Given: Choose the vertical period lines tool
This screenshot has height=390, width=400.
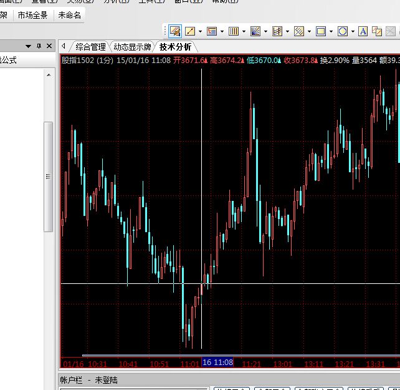Looking at the screenshot, I should click(x=234, y=31).
